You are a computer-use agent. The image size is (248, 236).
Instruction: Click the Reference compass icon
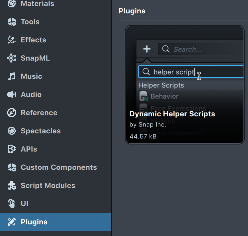click(12, 113)
